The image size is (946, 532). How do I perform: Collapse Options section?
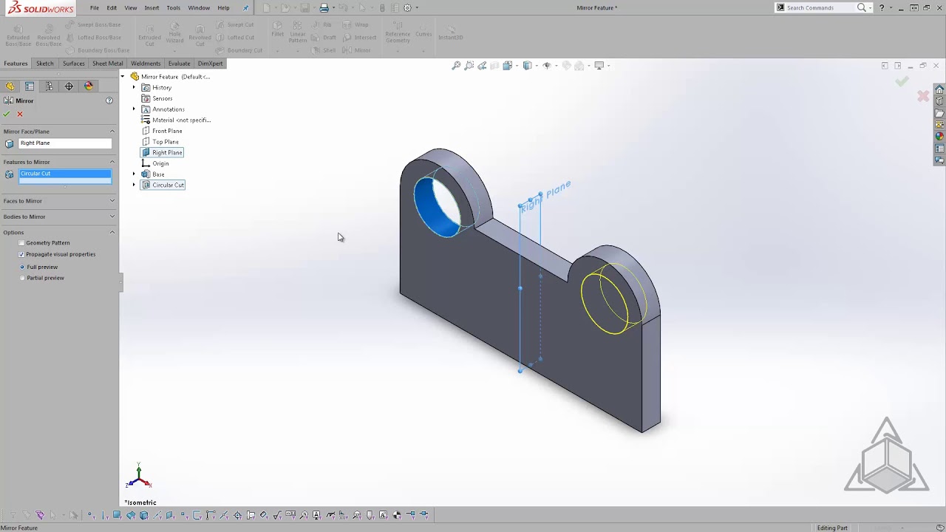(112, 233)
